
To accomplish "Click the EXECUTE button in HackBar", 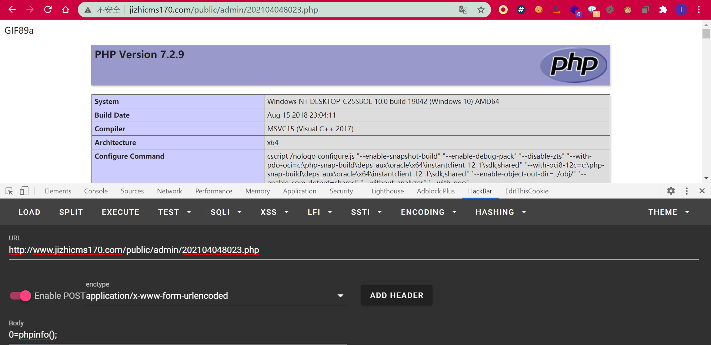I will (x=120, y=212).
